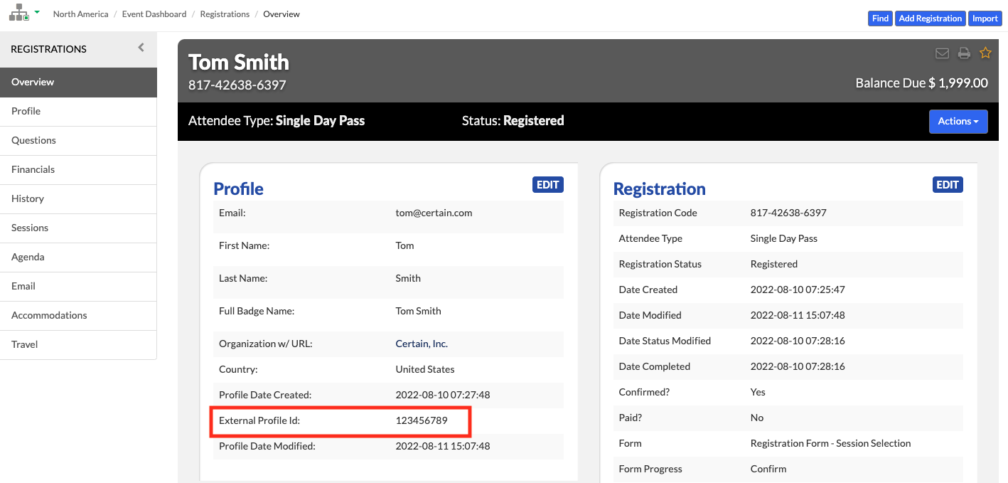Viewport: 1008px width, 483px height.
Task: Open the green dropdown arrow beside hierarchy icon
Action: [37, 13]
